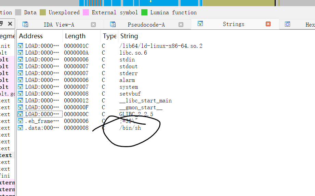Switch to the IDA View-A tab
Screen dimensions: 315x196
[58, 25]
